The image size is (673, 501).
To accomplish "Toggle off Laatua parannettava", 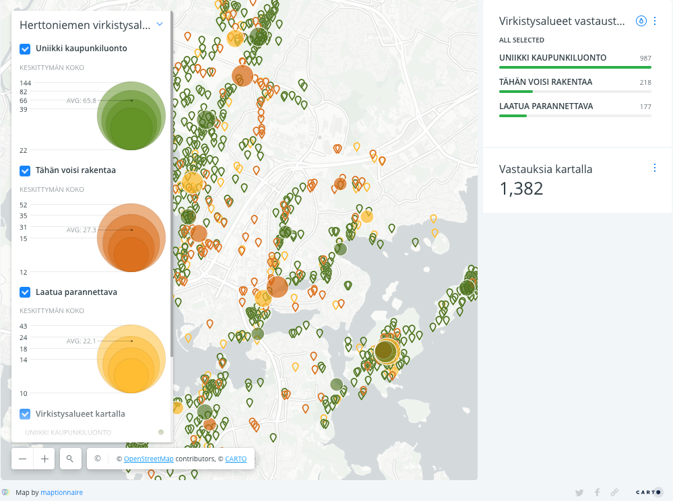I will tap(25, 292).
